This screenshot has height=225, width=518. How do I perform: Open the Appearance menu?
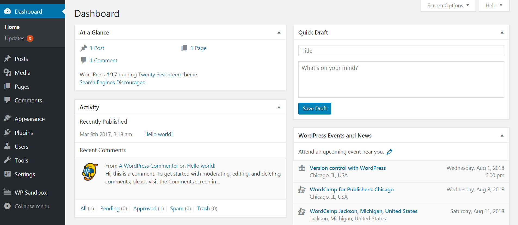pos(33,119)
